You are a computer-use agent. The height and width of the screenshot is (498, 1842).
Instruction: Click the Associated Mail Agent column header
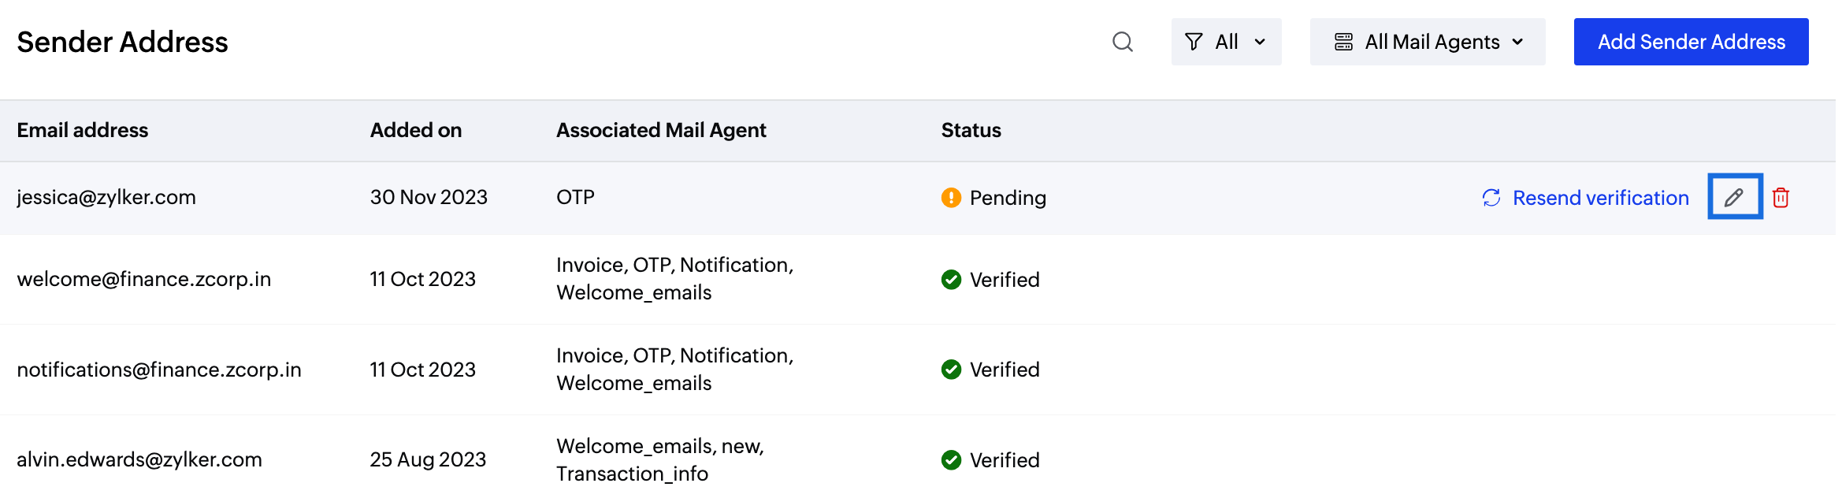click(x=661, y=130)
